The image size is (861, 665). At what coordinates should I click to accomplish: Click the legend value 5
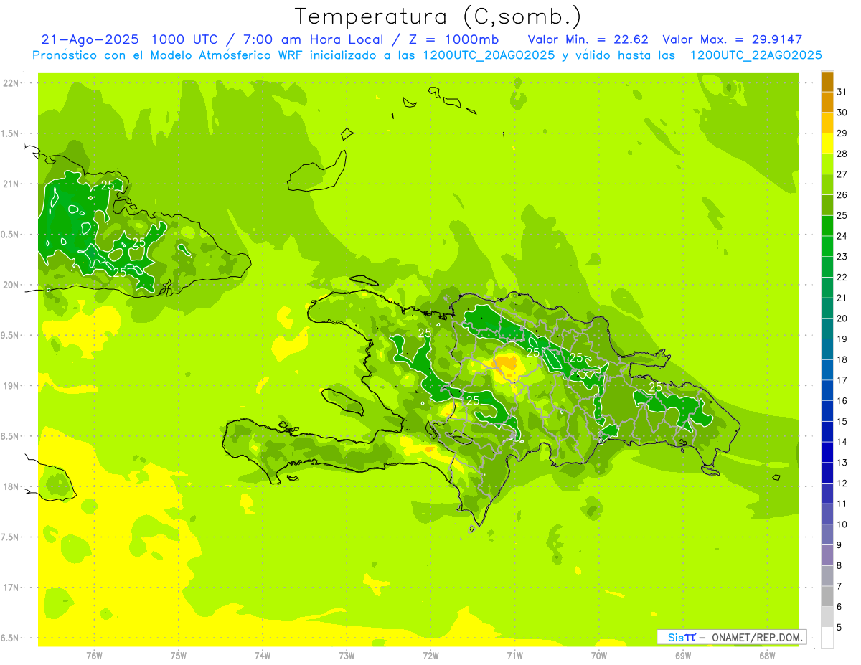(839, 628)
